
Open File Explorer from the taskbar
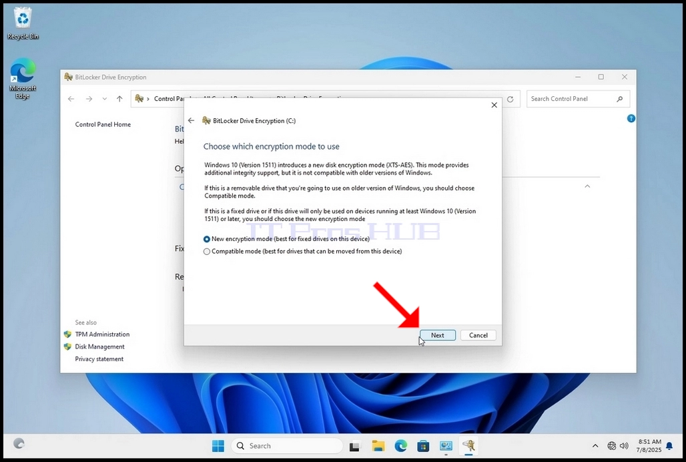click(378, 446)
